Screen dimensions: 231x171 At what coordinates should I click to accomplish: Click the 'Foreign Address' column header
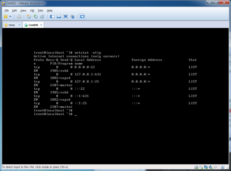pos(147,60)
